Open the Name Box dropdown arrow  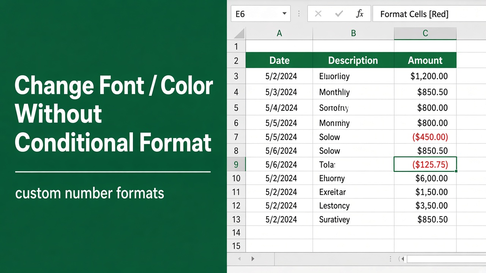(x=284, y=14)
